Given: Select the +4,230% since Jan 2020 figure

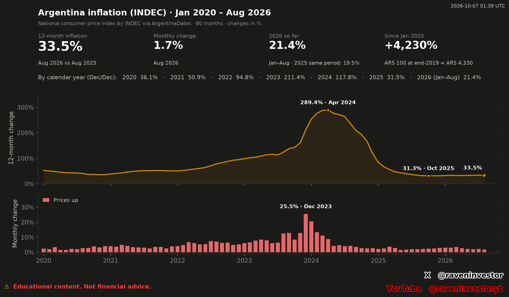Looking at the screenshot, I should (411, 45).
